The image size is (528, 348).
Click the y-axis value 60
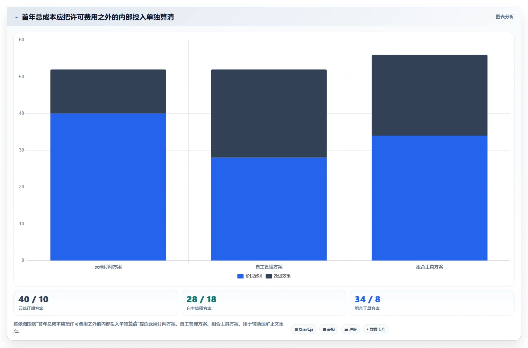coord(21,40)
